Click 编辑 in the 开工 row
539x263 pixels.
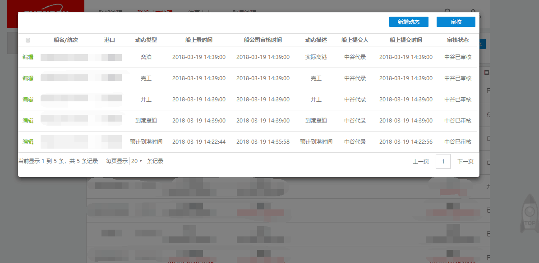click(x=28, y=99)
